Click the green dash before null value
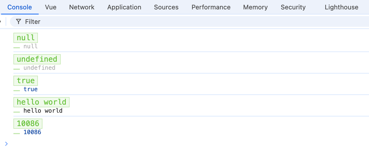The width and height of the screenshot is (369, 147). pos(17,47)
